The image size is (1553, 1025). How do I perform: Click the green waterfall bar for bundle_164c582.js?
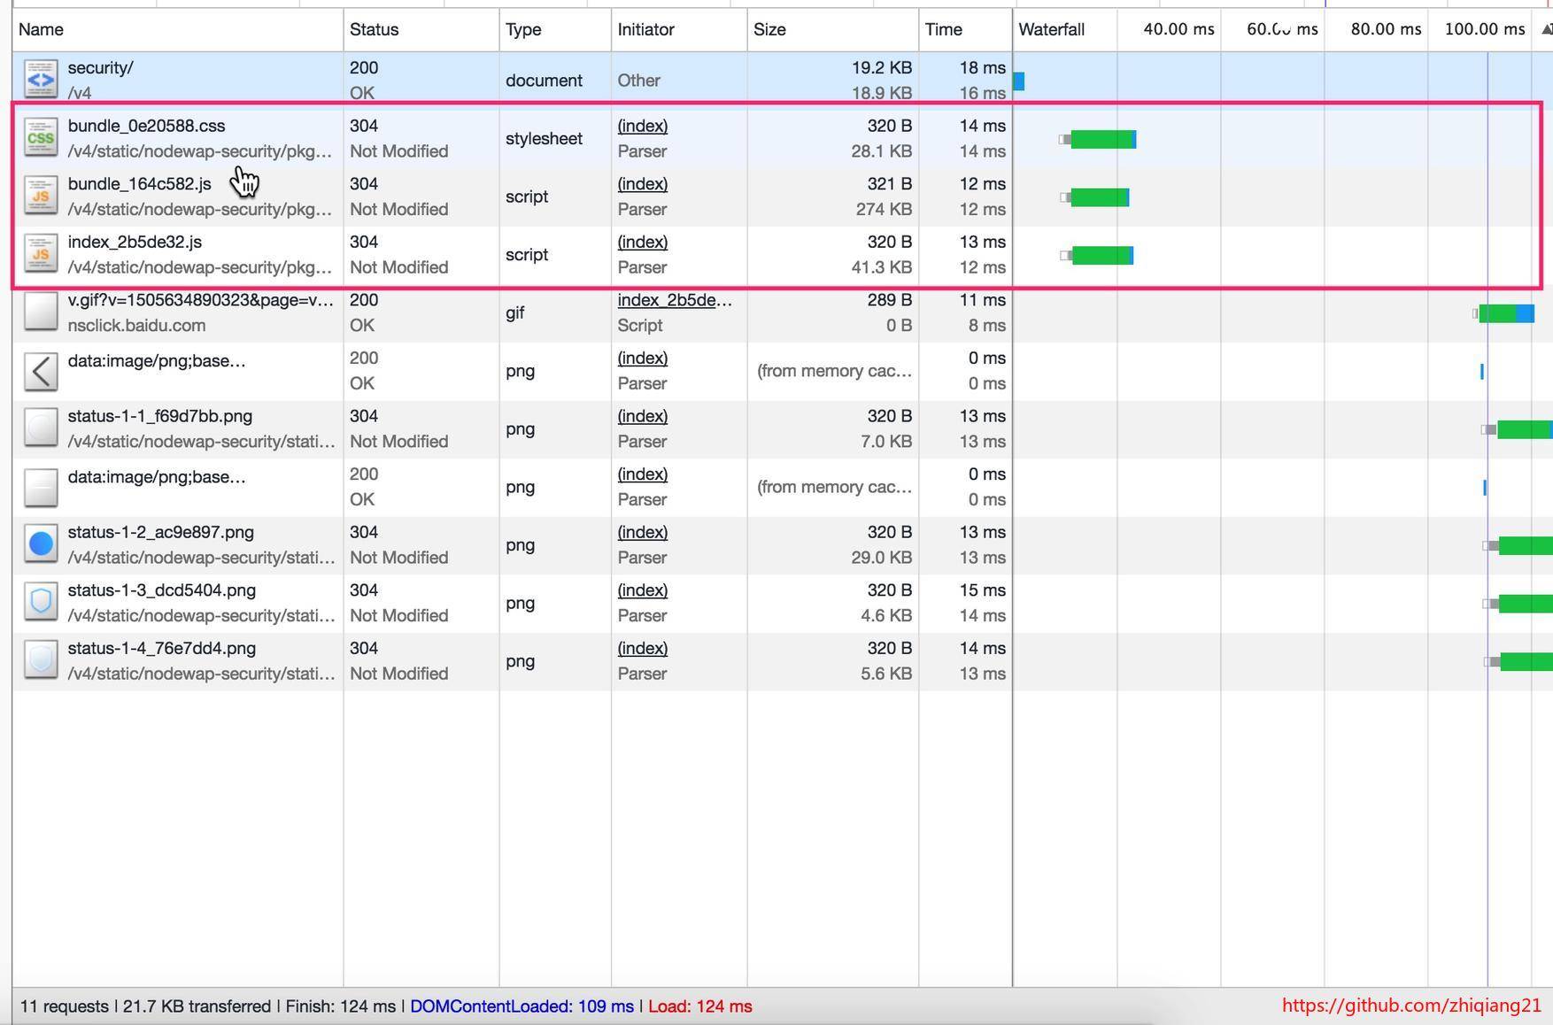click(x=1098, y=197)
